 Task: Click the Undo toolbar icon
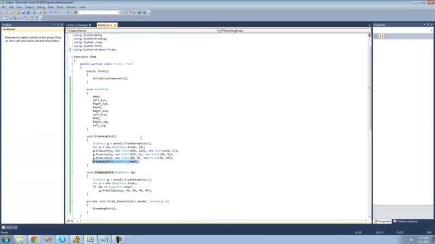[x=51, y=13]
